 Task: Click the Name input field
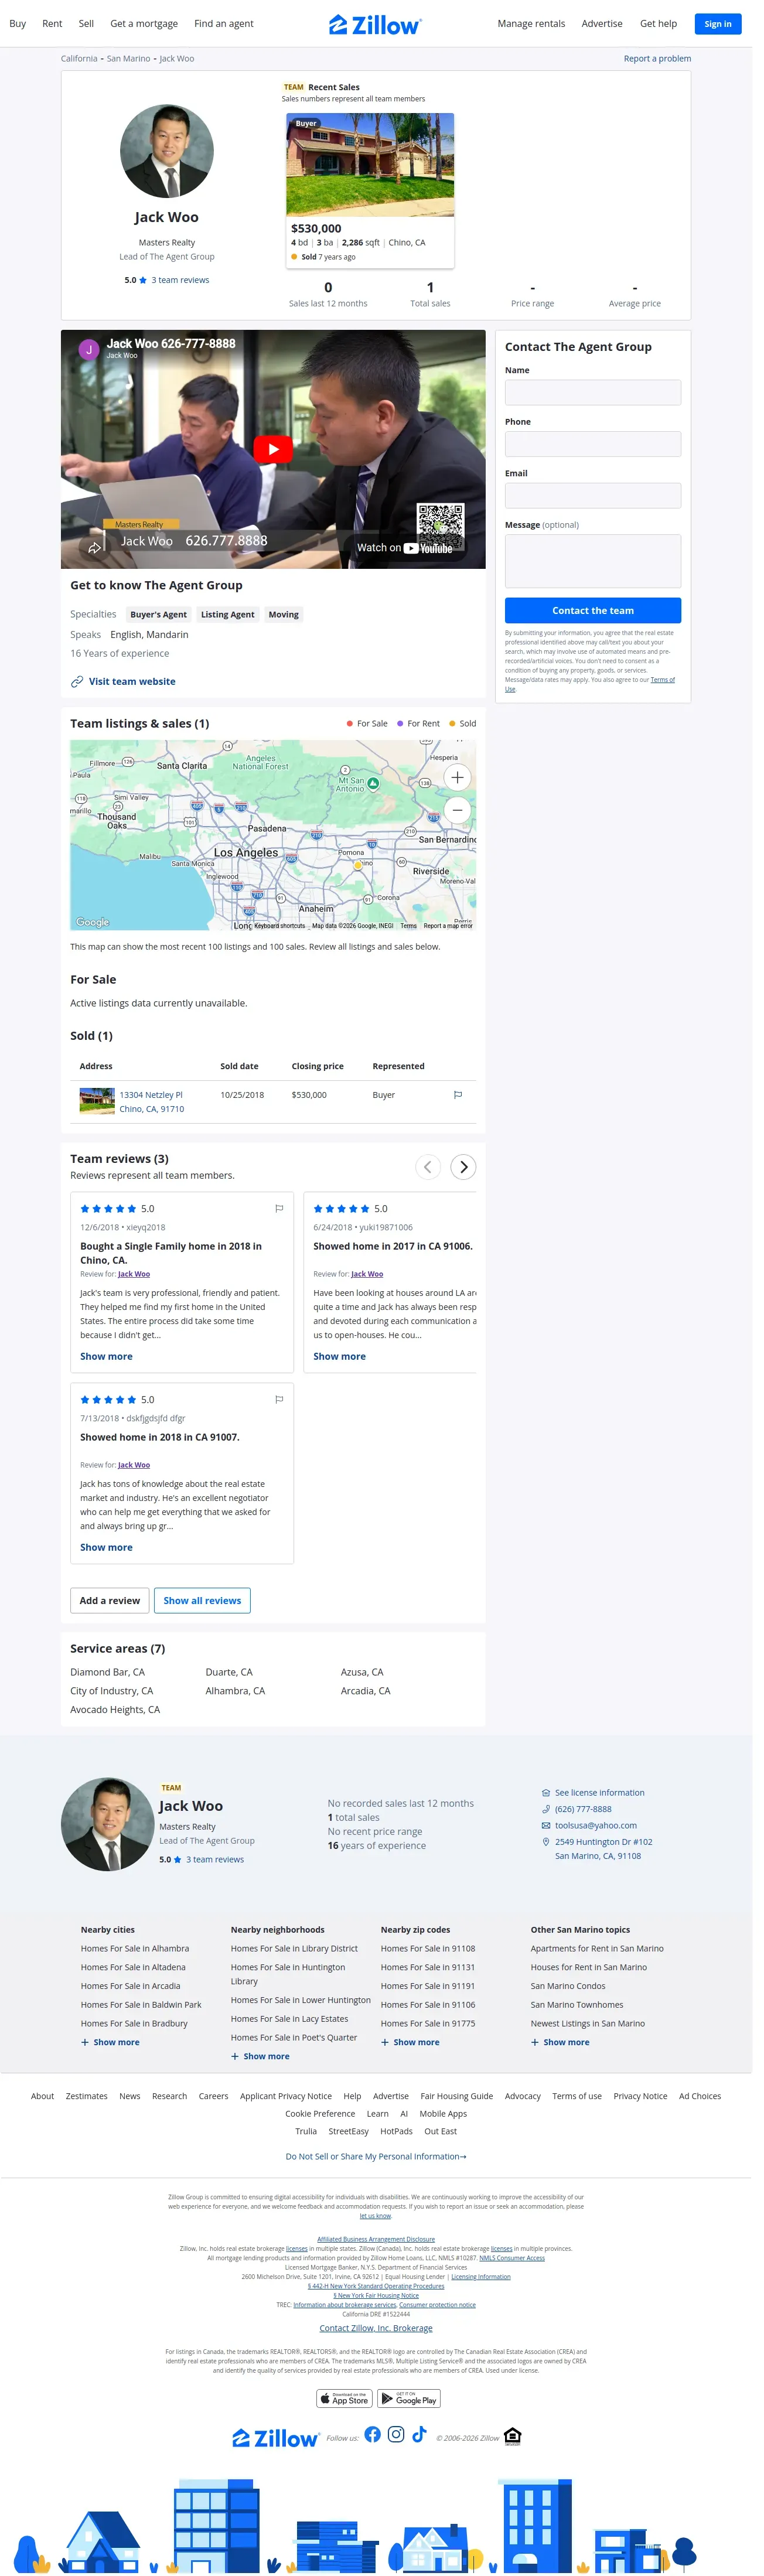click(x=592, y=392)
